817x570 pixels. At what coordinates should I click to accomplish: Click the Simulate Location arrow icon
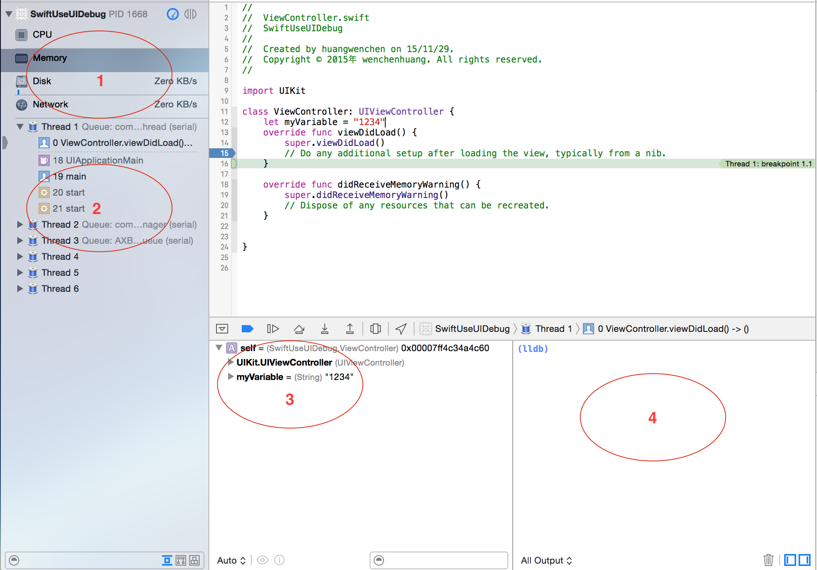pos(401,329)
